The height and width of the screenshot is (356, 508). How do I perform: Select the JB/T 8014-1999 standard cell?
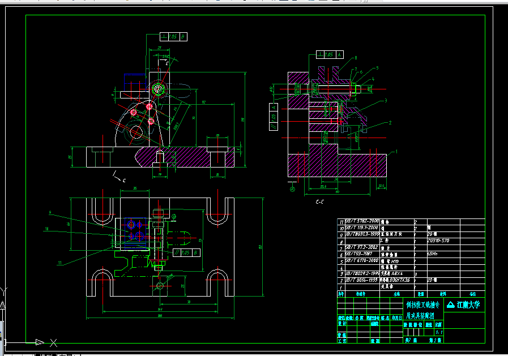coord(361,280)
